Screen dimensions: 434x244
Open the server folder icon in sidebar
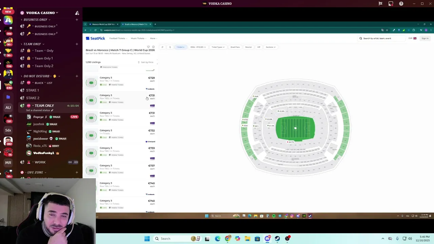pyautogui.click(x=8, y=97)
